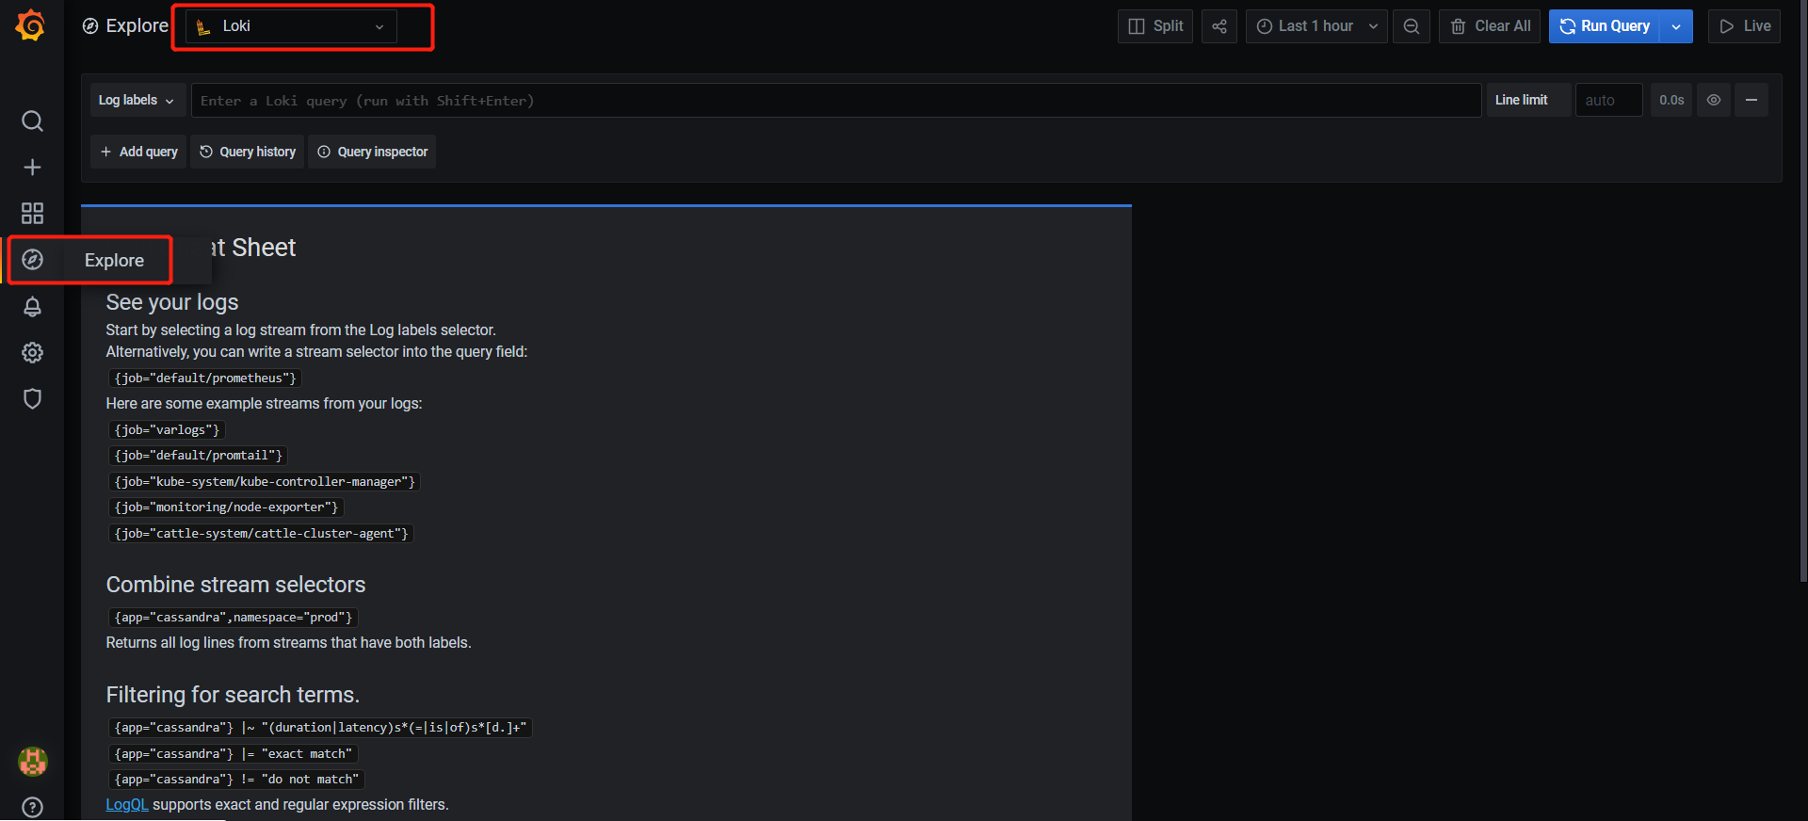This screenshot has width=1808, height=821.
Task: Open Query history
Action: click(248, 152)
